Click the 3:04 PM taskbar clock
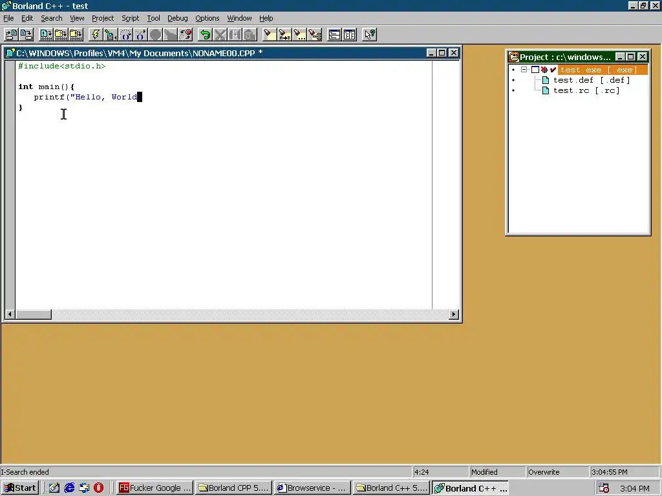Viewport: 662px width, 496px height. coord(635,488)
